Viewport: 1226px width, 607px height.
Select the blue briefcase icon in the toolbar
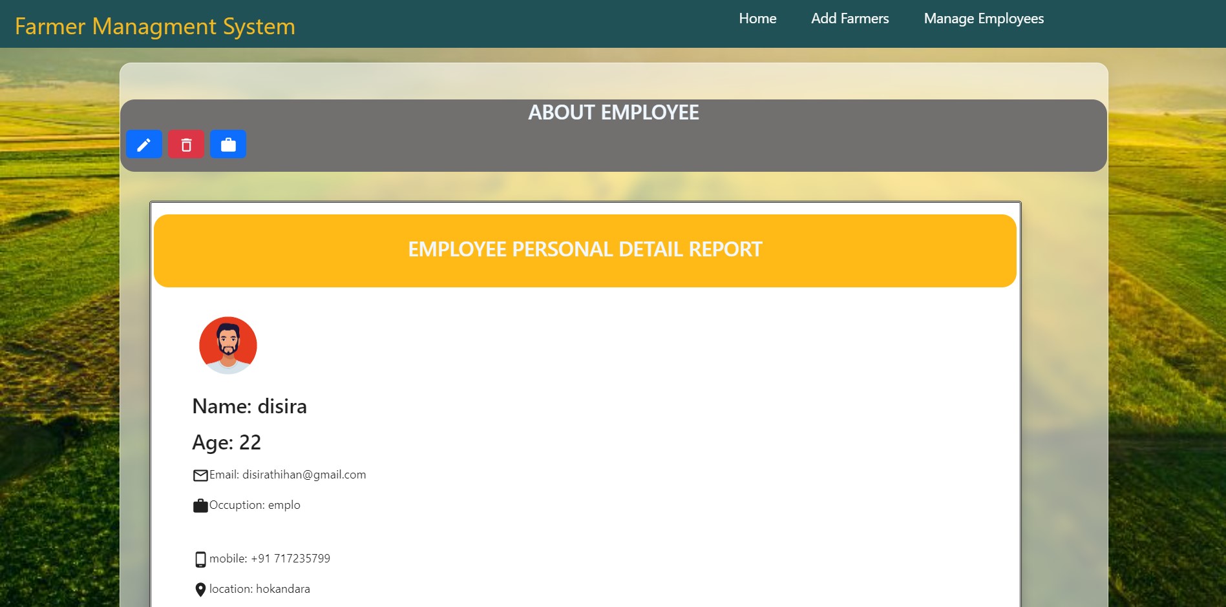[x=227, y=144]
